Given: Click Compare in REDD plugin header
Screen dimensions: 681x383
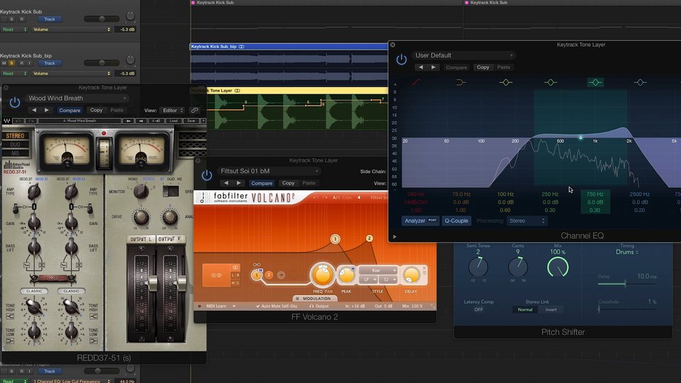Looking at the screenshot, I should coord(70,111).
